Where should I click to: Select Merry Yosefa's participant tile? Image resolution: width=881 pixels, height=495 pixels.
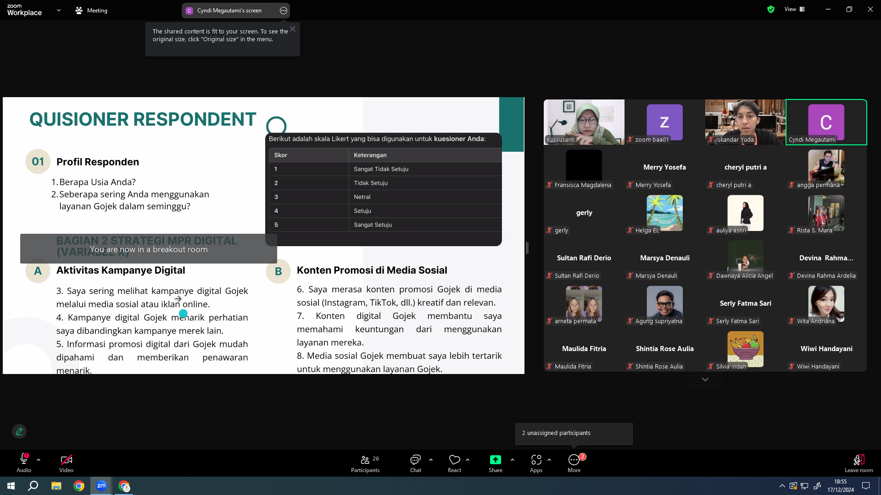(665, 167)
